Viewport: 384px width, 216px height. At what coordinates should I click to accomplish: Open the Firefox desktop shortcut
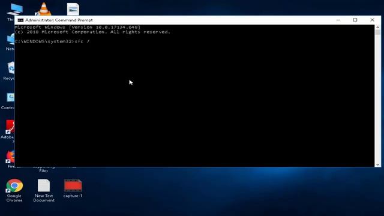[x=10, y=159]
